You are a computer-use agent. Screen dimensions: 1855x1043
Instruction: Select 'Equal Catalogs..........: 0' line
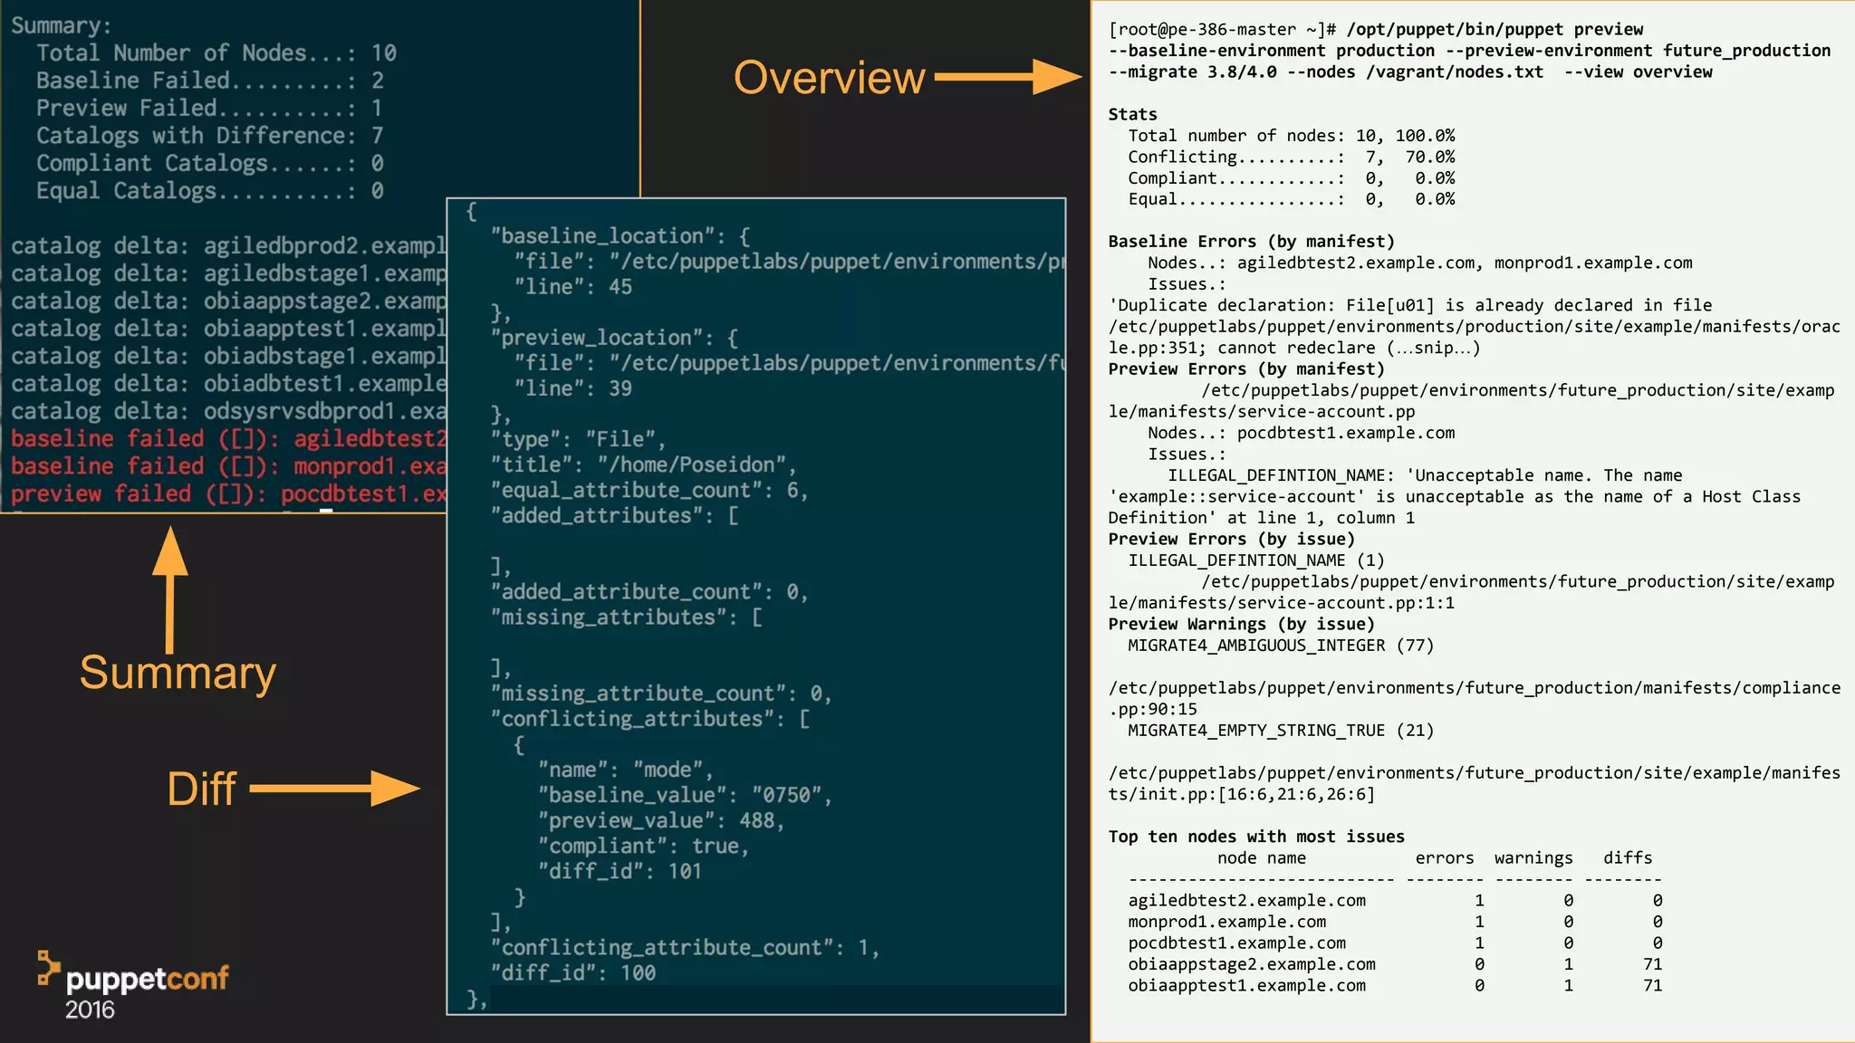(210, 191)
